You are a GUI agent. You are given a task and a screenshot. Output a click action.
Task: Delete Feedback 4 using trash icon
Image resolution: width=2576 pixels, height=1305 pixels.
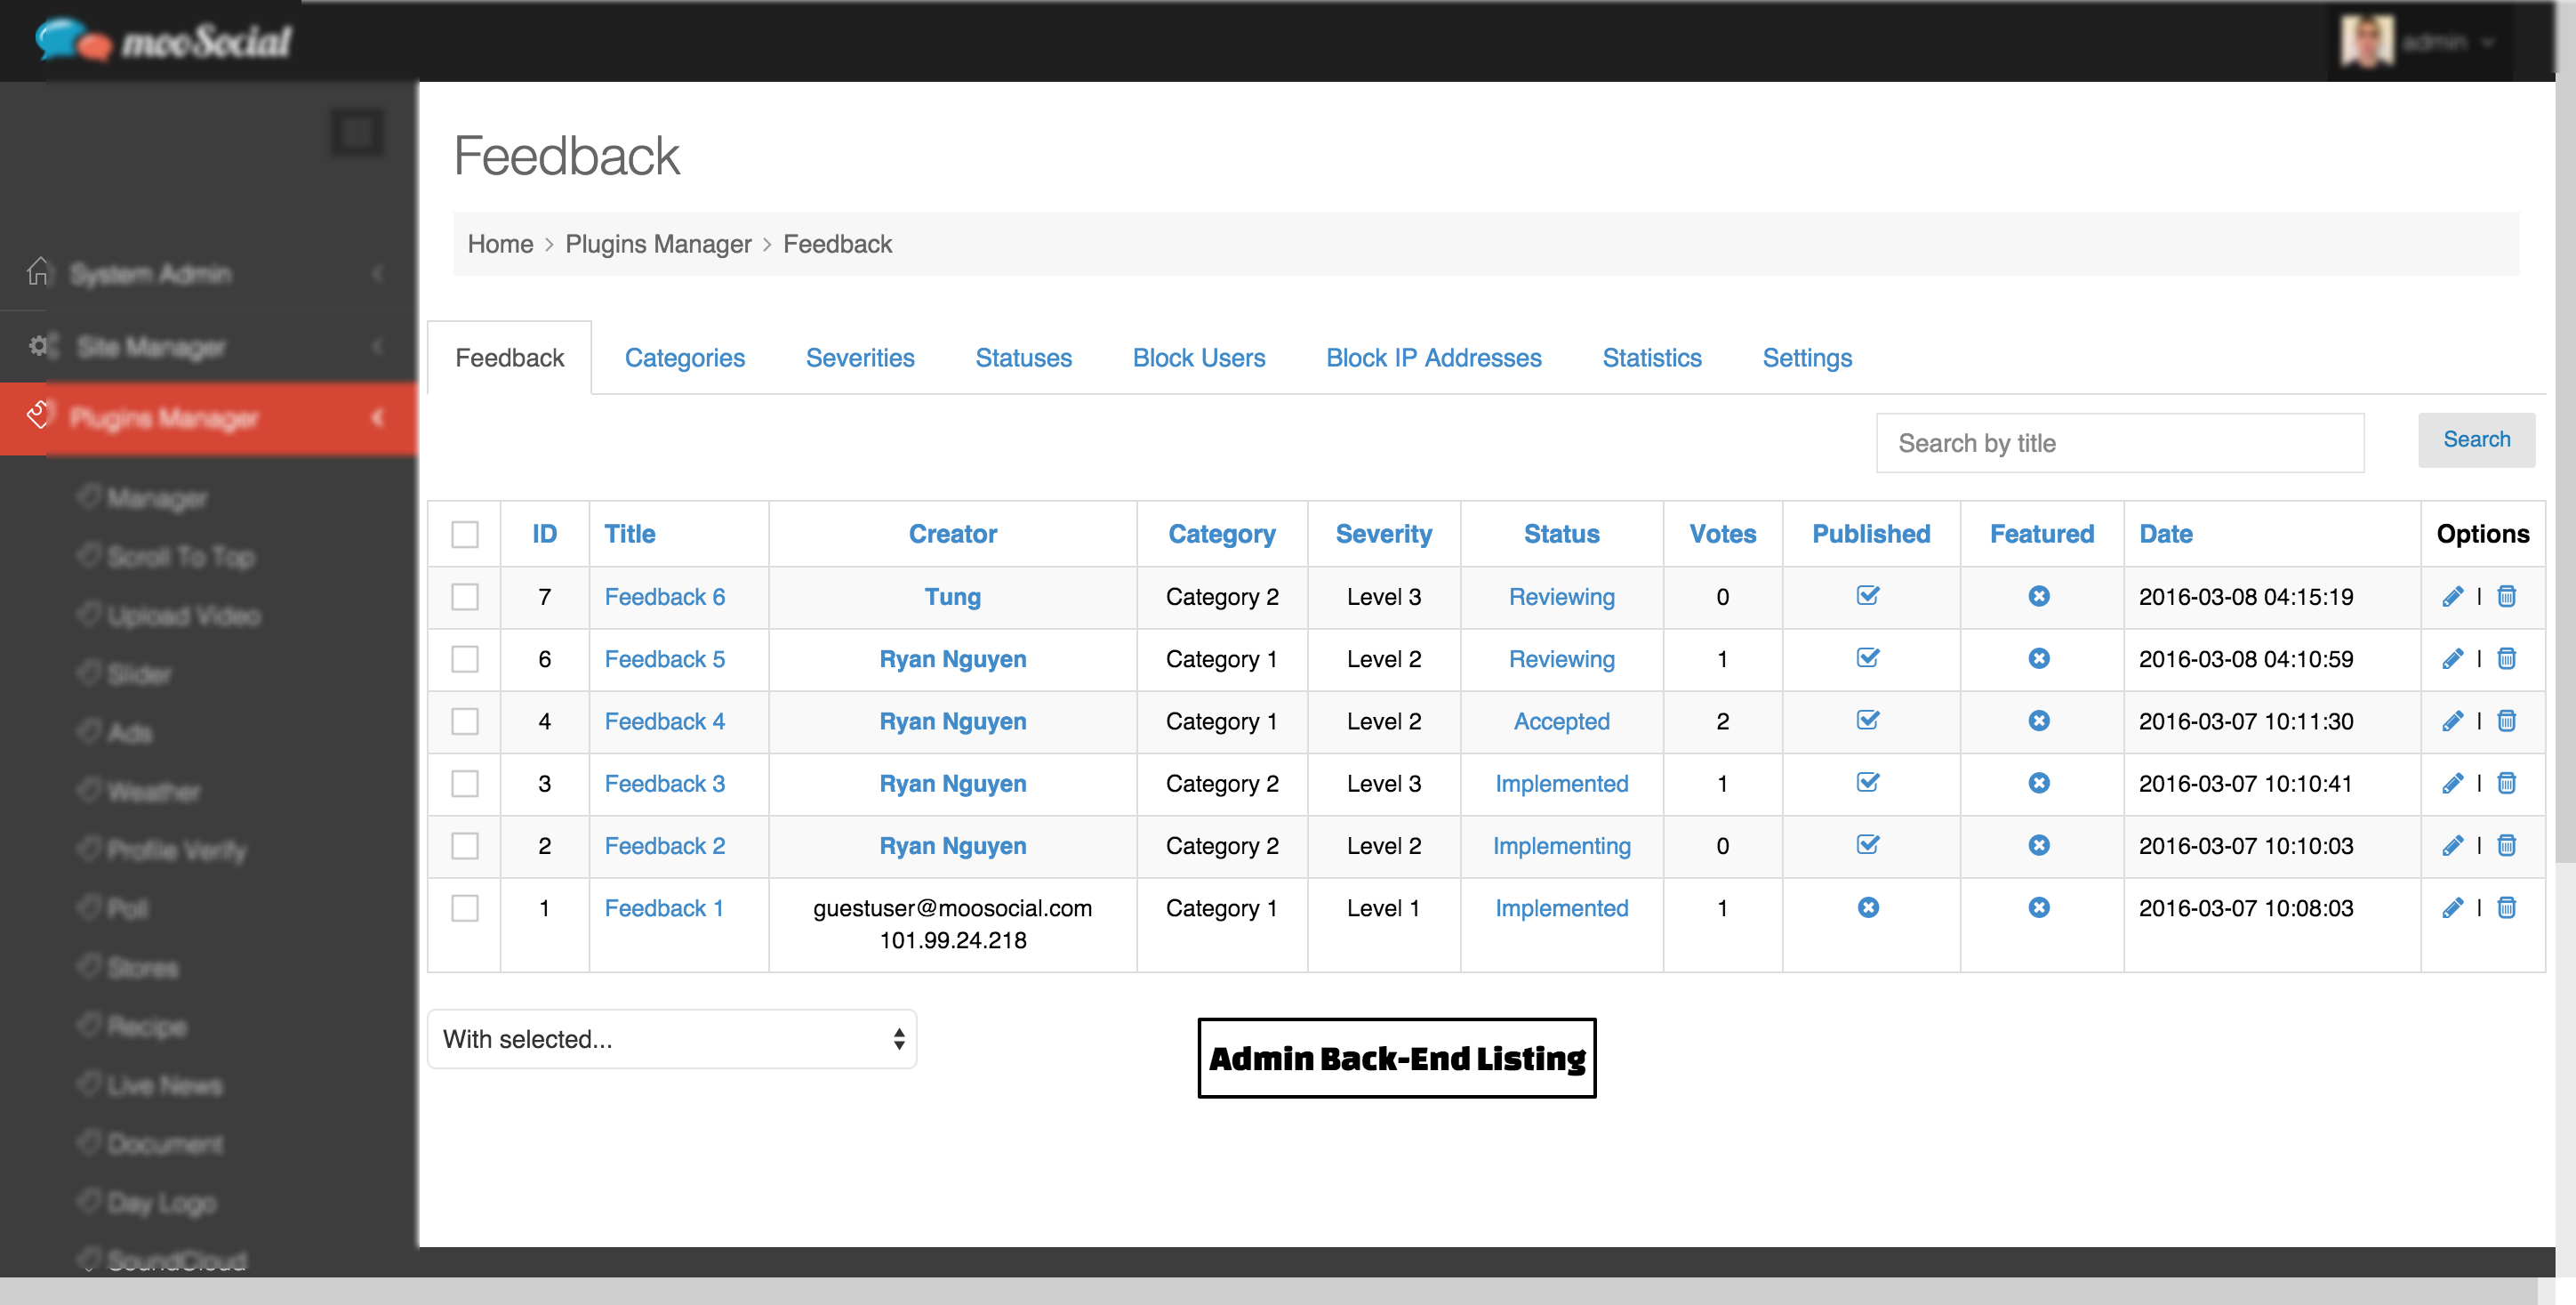coord(2506,721)
